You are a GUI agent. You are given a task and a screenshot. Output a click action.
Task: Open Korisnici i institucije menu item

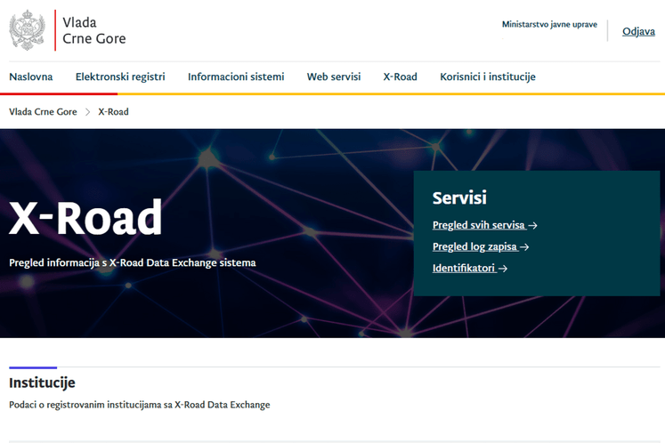click(487, 77)
